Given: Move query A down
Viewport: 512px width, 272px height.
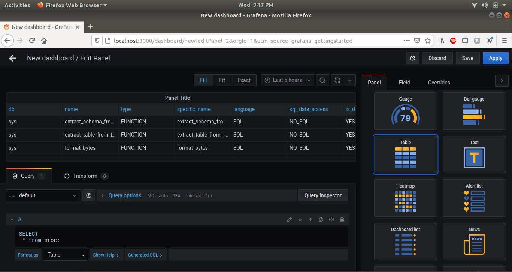Looking at the screenshot, I should (300, 219).
